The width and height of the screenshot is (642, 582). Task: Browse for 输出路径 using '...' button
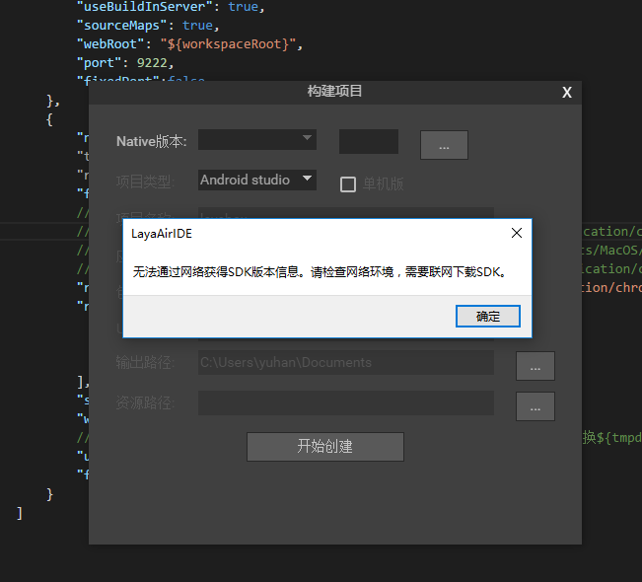[535, 366]
